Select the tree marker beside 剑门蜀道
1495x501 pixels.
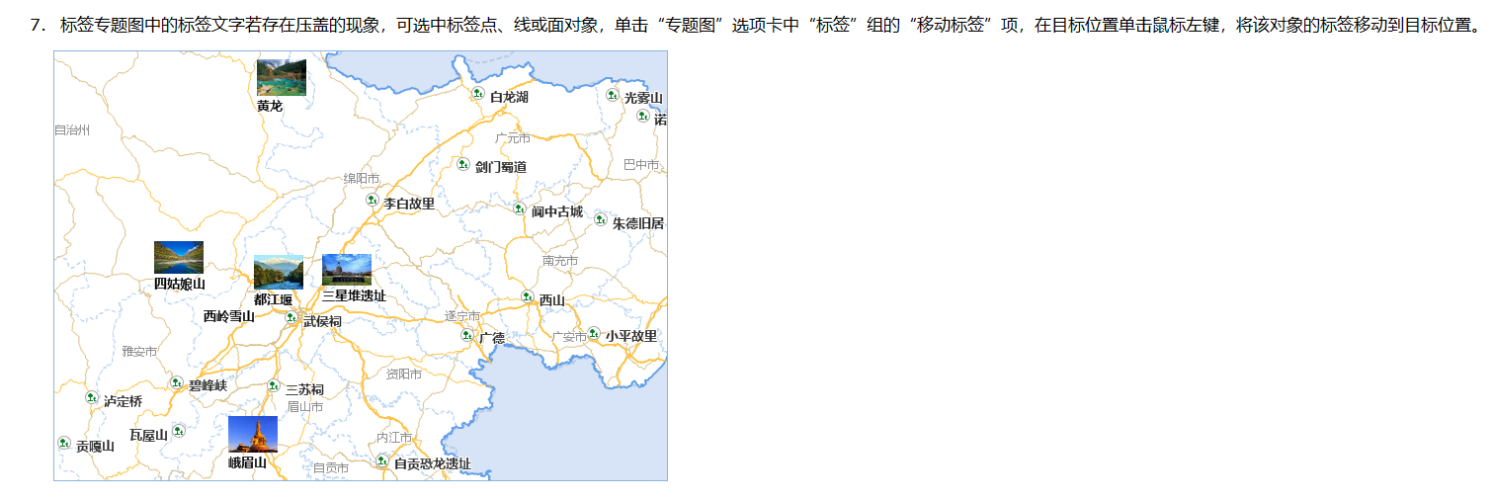point(462,164)
